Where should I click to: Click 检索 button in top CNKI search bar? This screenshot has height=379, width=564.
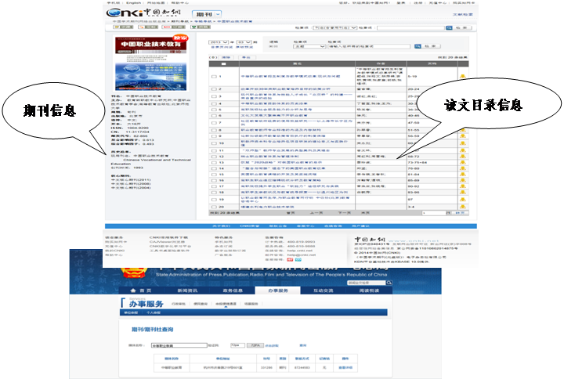pos(461,27)
